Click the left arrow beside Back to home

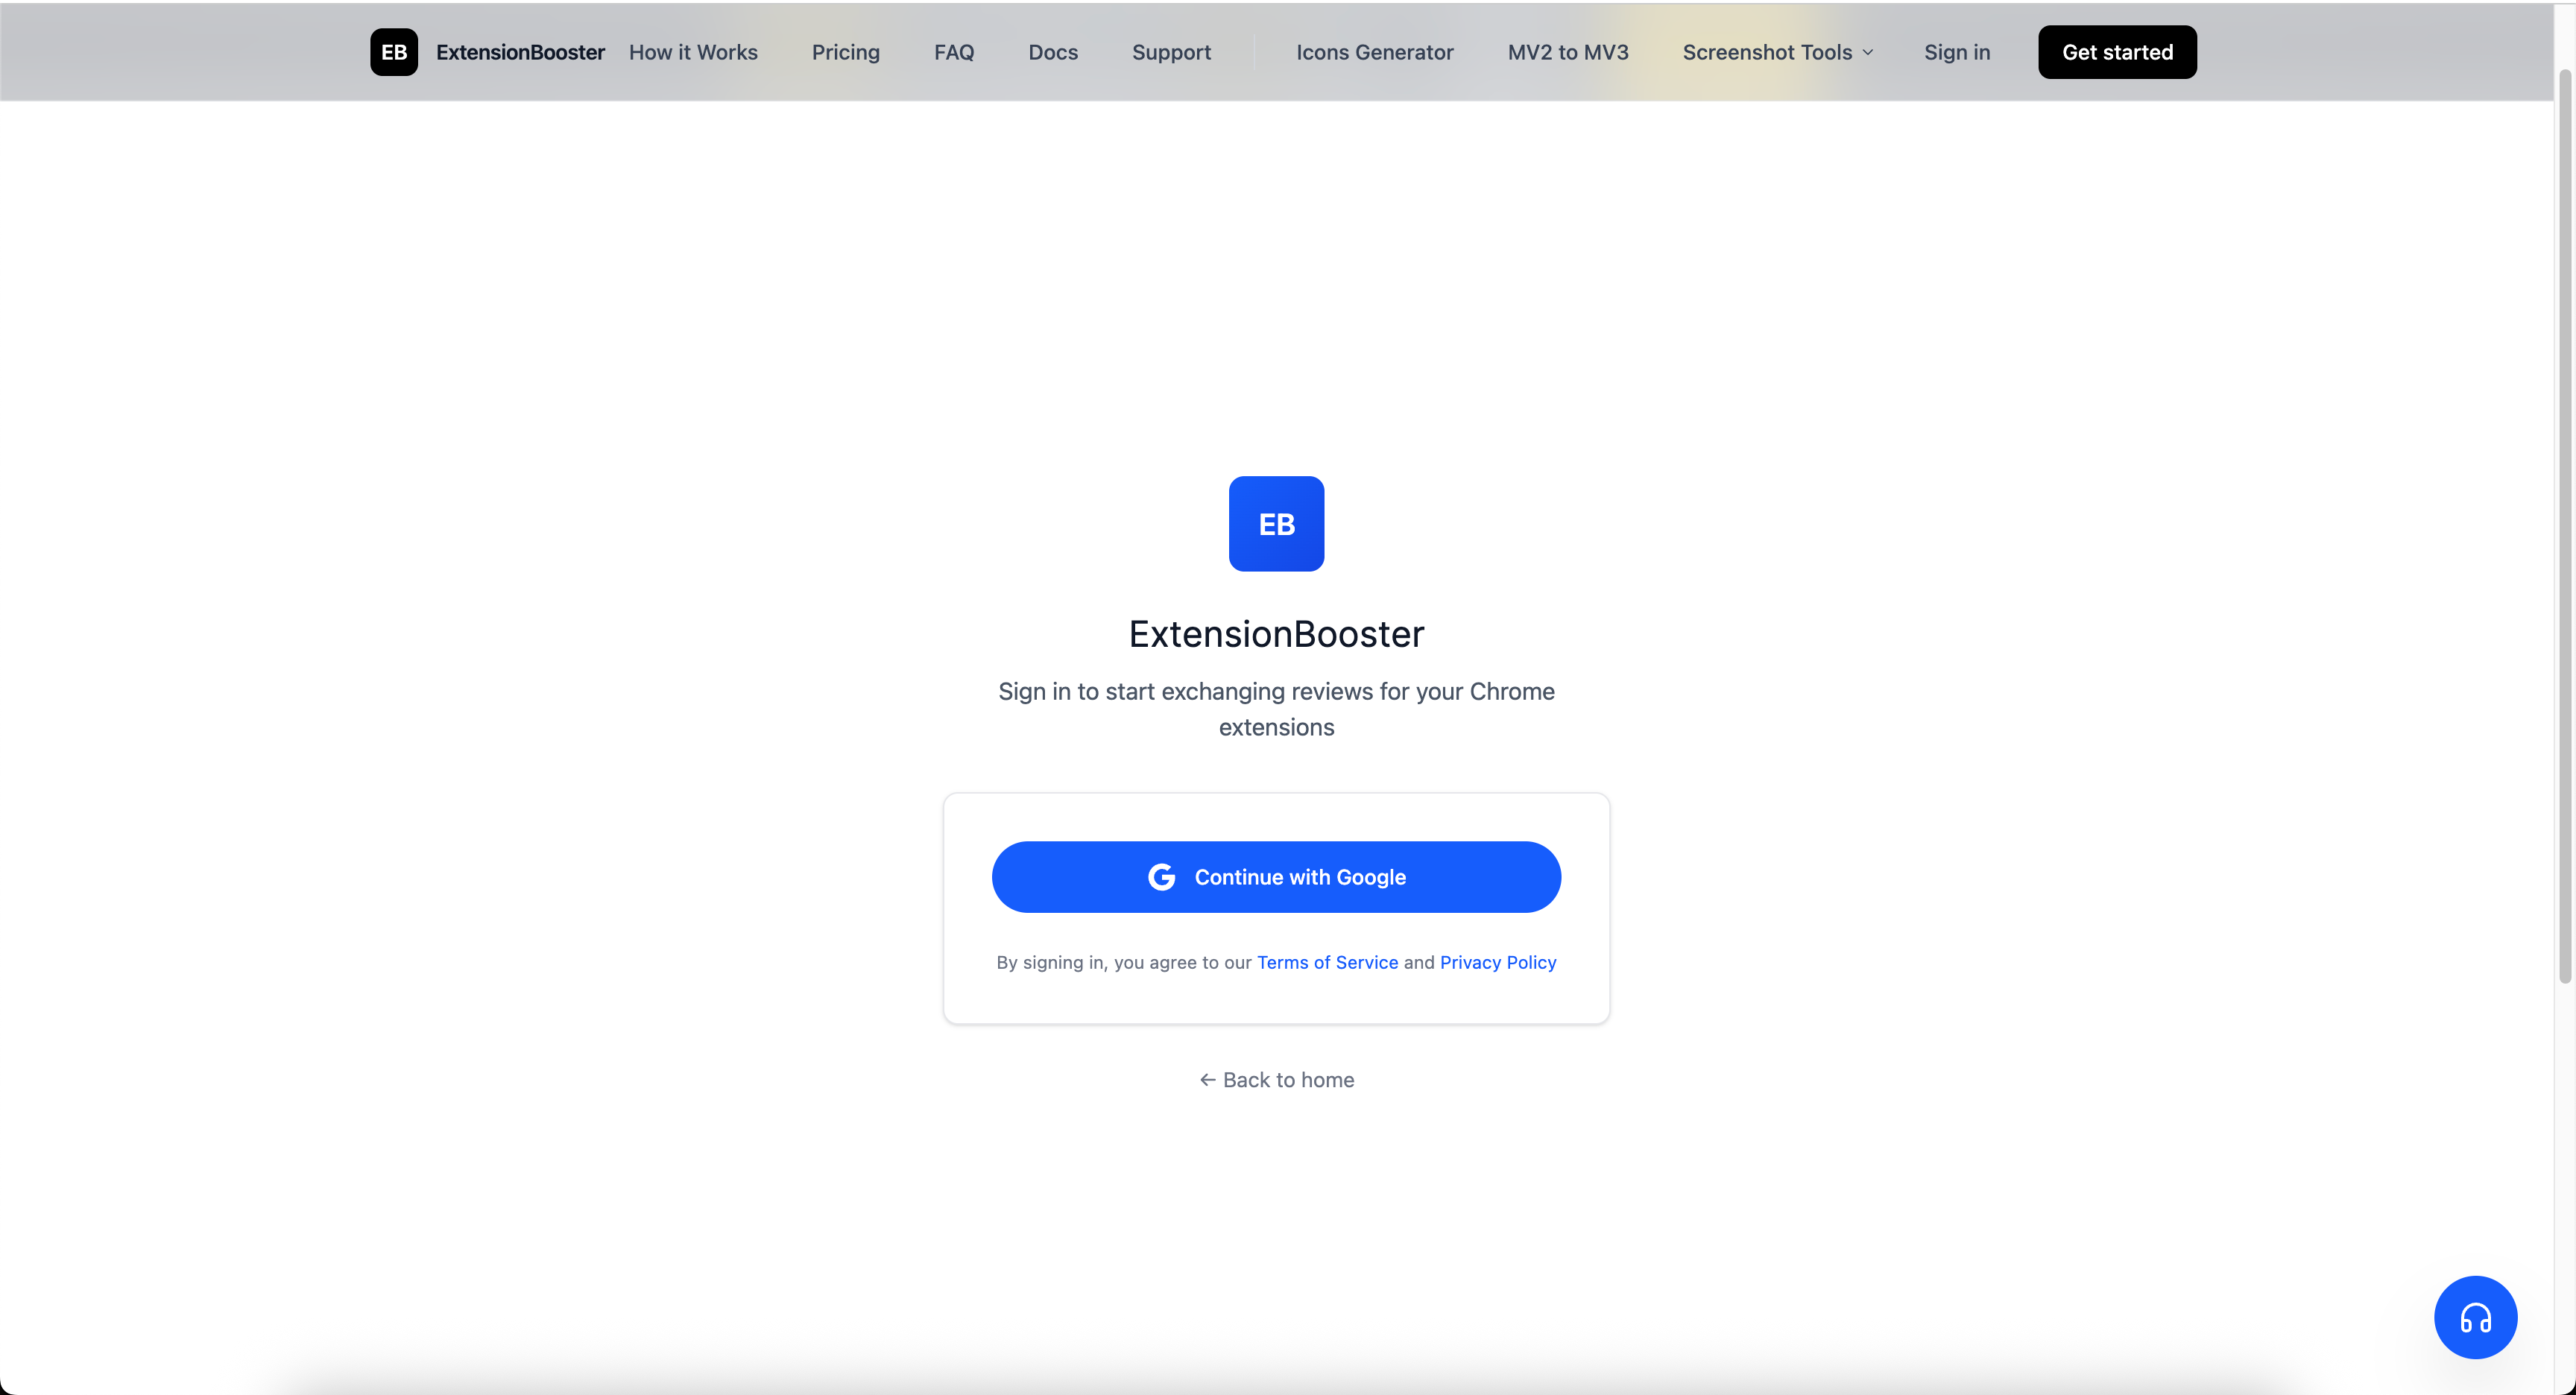1205,1080
